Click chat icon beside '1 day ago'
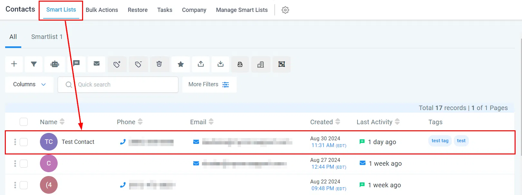Screen dimensions: 522x195 (362, 142)
